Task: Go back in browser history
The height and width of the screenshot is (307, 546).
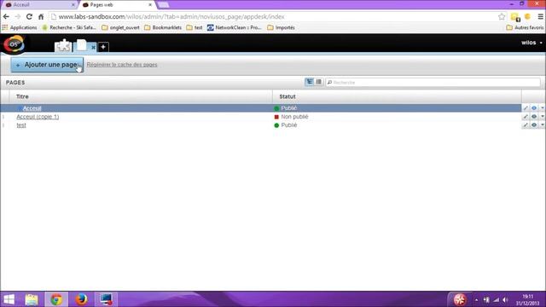Action: click(x=6, y=17)
